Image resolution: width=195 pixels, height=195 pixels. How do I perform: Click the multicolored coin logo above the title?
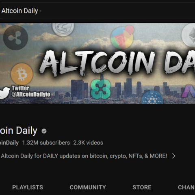click(x=122, y=37)
